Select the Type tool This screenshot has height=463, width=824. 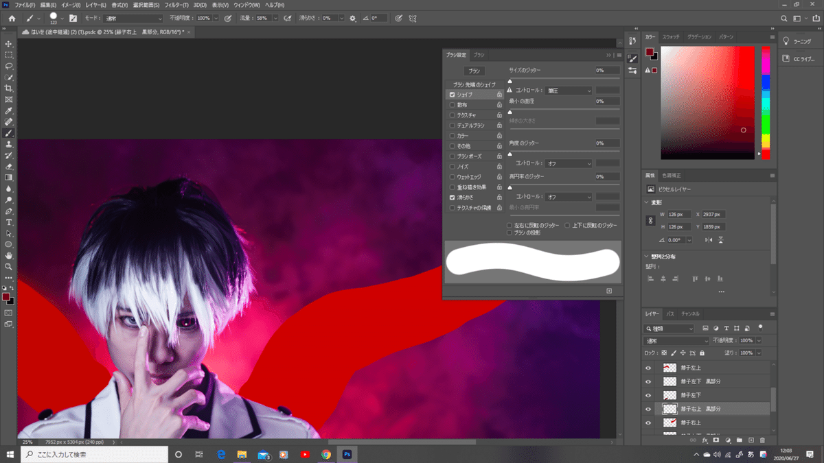[x=9, y=222]
